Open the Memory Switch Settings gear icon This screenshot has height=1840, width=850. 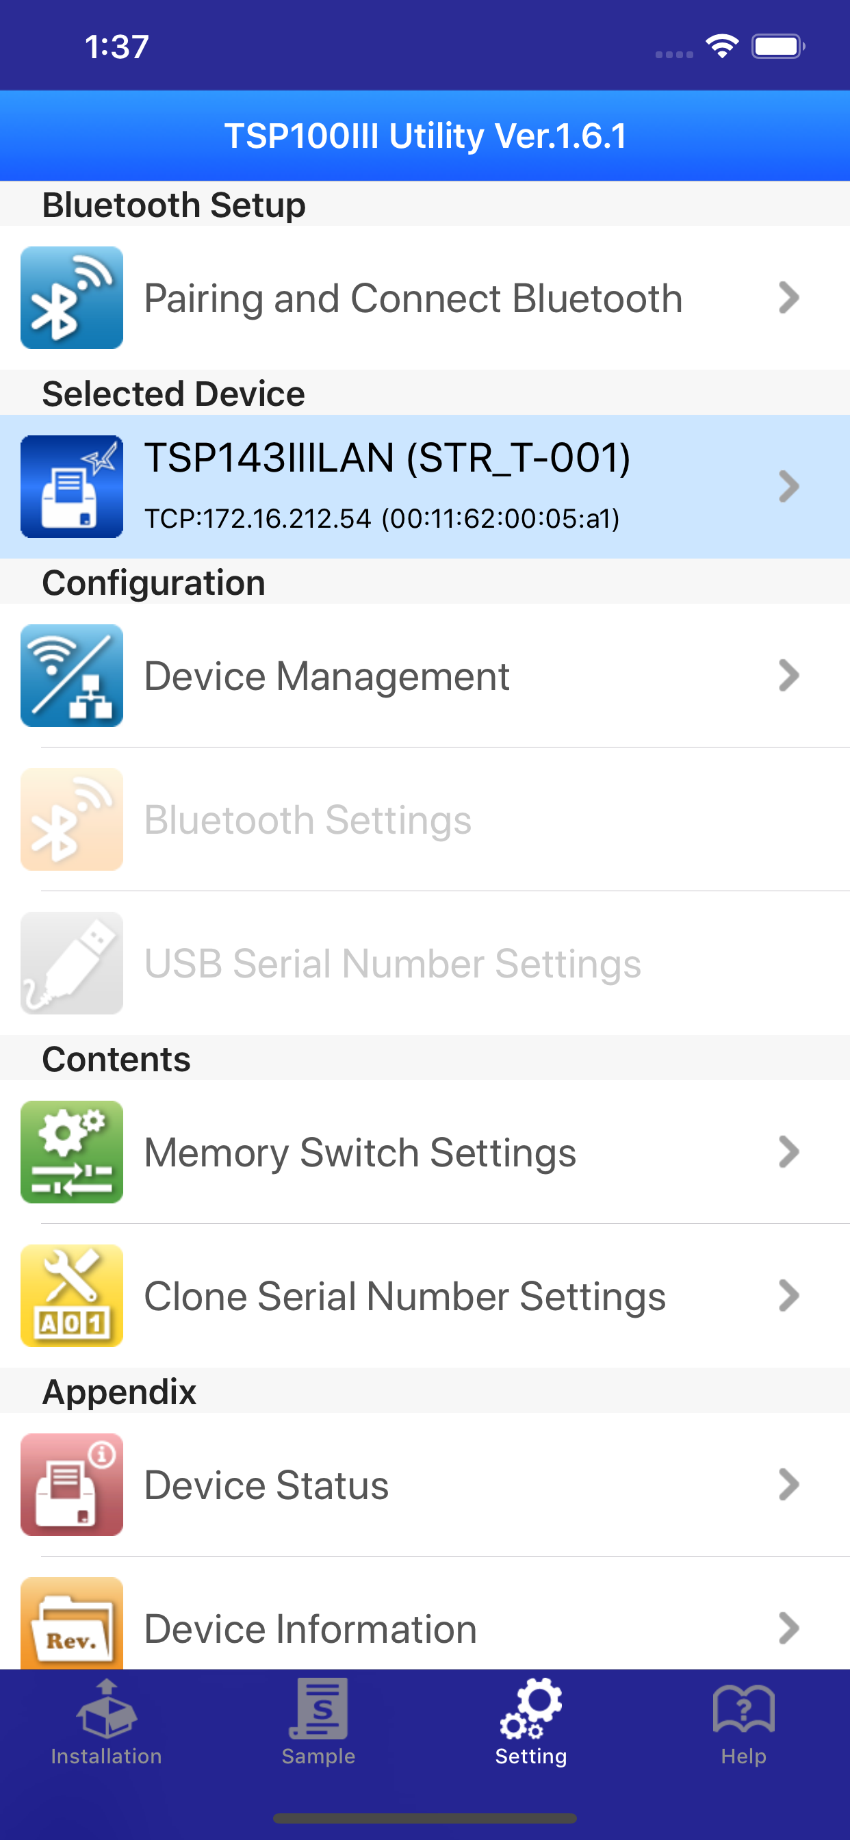(71, 1151)
